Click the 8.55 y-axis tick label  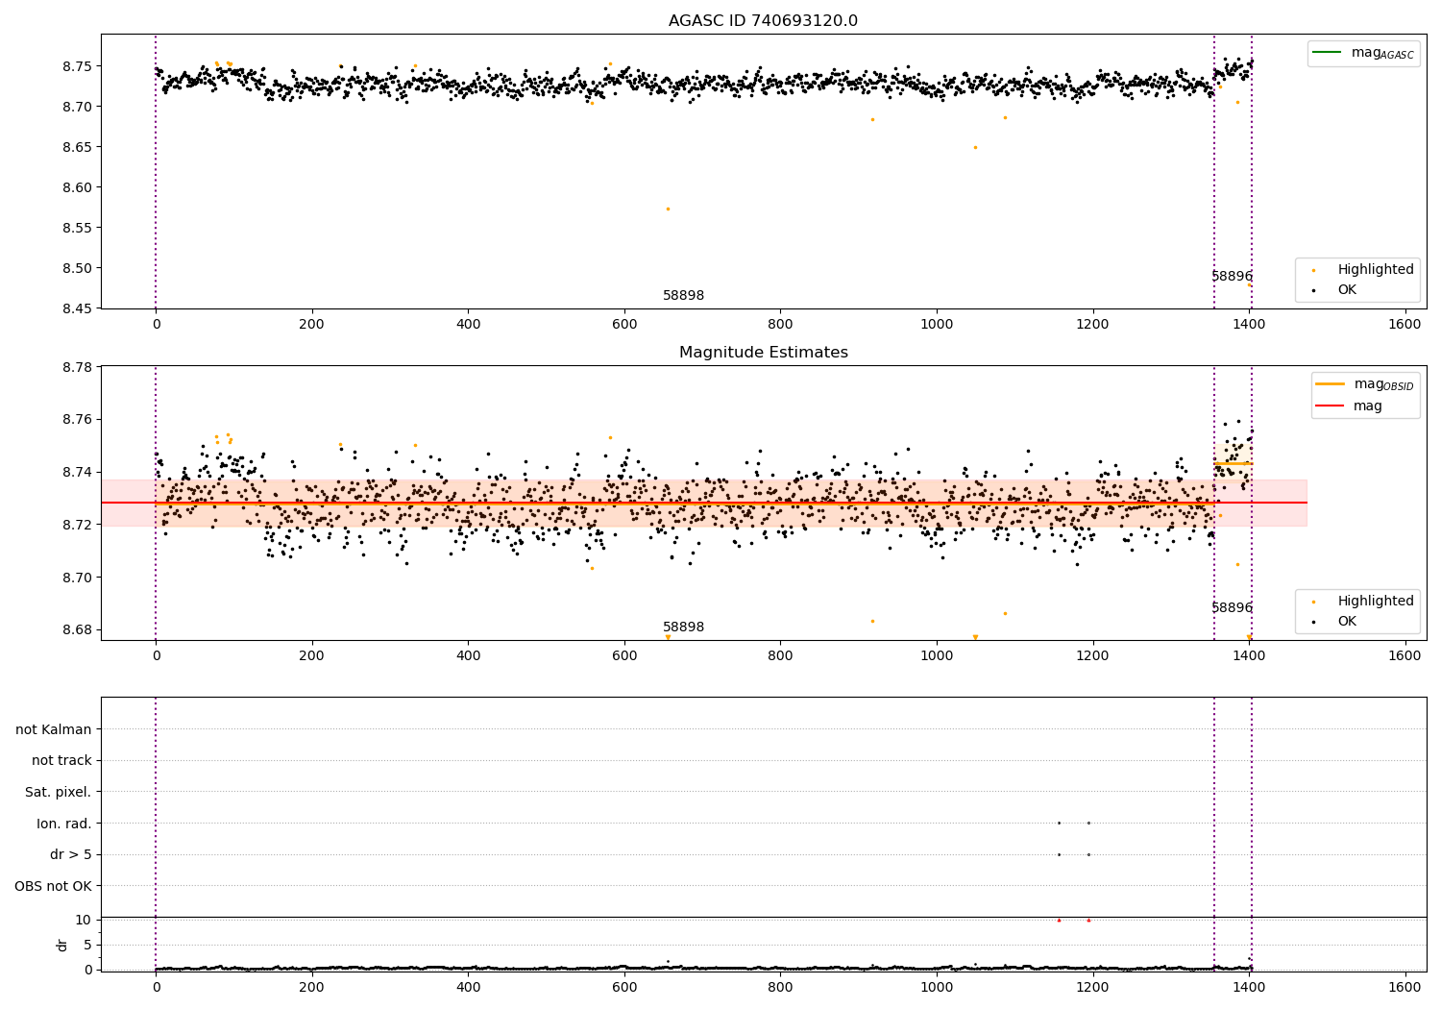coord(76,228)
